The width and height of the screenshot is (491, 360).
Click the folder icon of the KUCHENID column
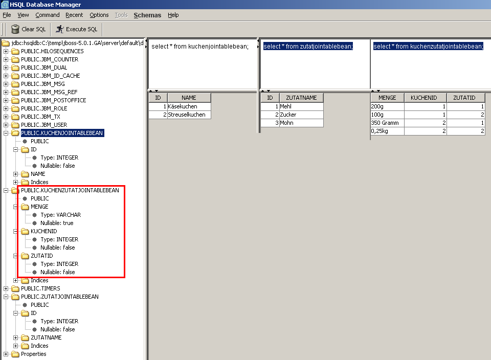(x=25, y=231)
